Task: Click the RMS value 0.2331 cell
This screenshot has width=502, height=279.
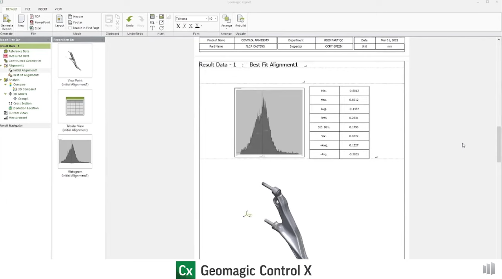Action: click(354, 118)
